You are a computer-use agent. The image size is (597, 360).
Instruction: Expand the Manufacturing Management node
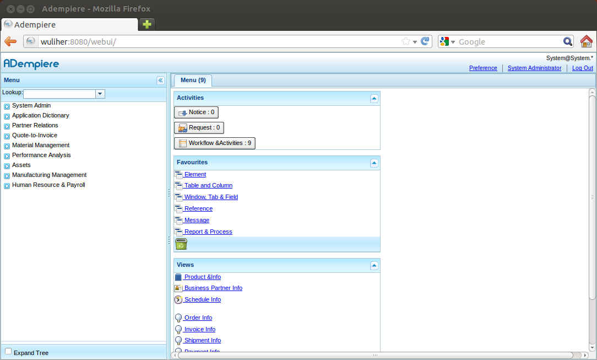7,176
